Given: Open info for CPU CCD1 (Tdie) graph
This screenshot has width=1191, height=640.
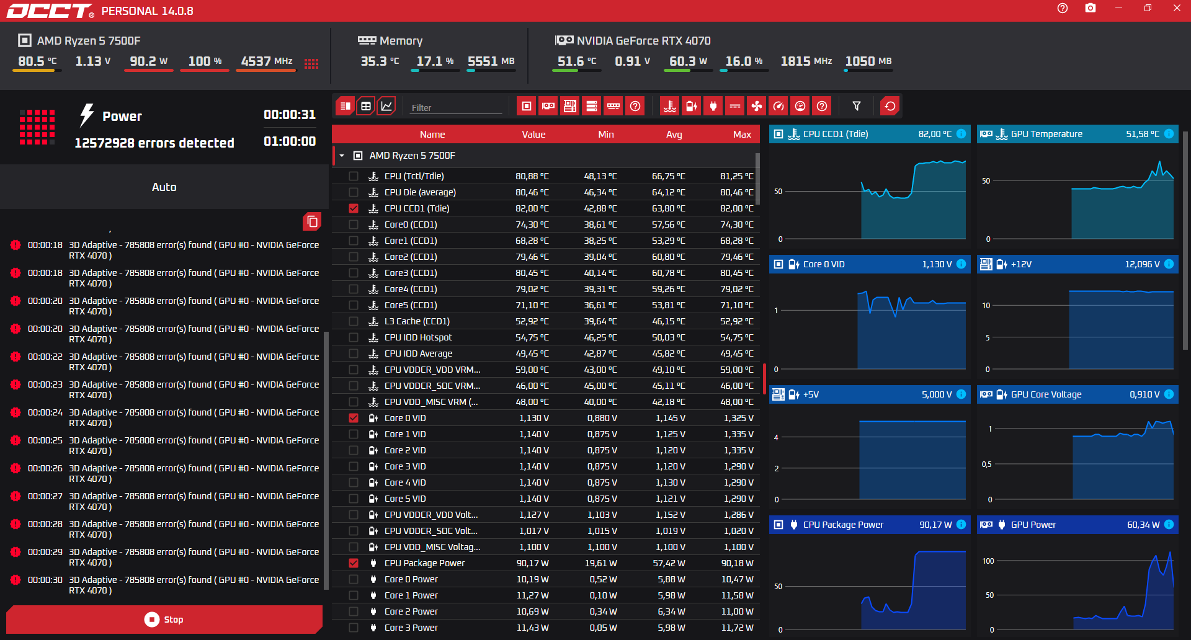Looking at the screenshot, I should [961, 134].
